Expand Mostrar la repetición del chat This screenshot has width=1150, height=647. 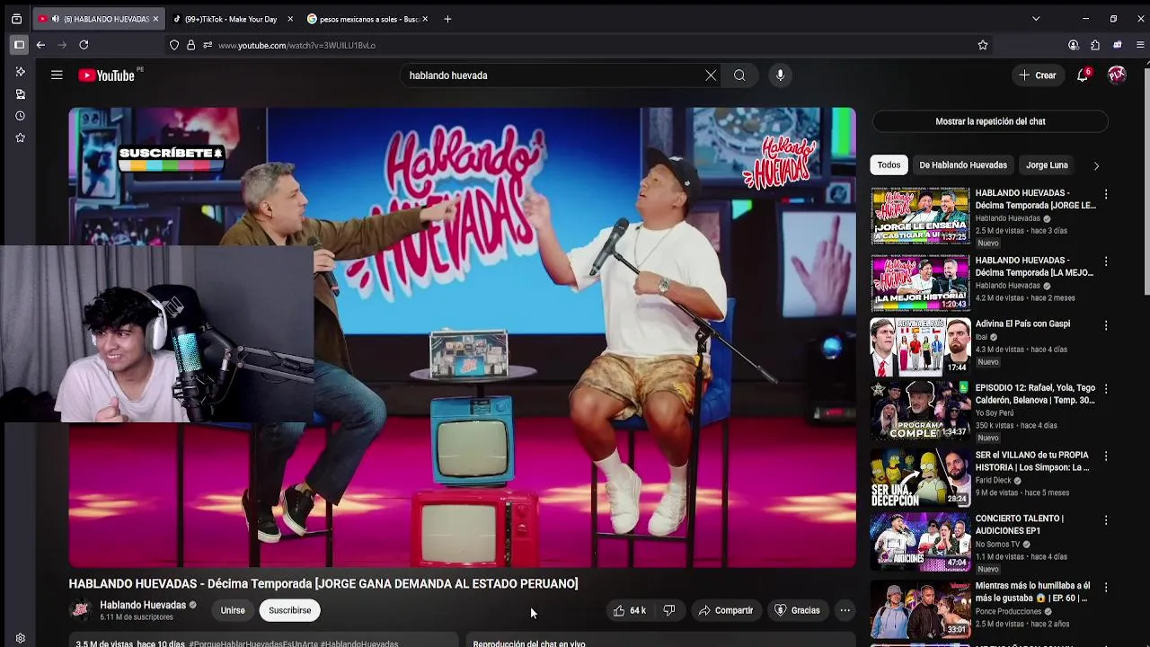(x=990, y=121)
